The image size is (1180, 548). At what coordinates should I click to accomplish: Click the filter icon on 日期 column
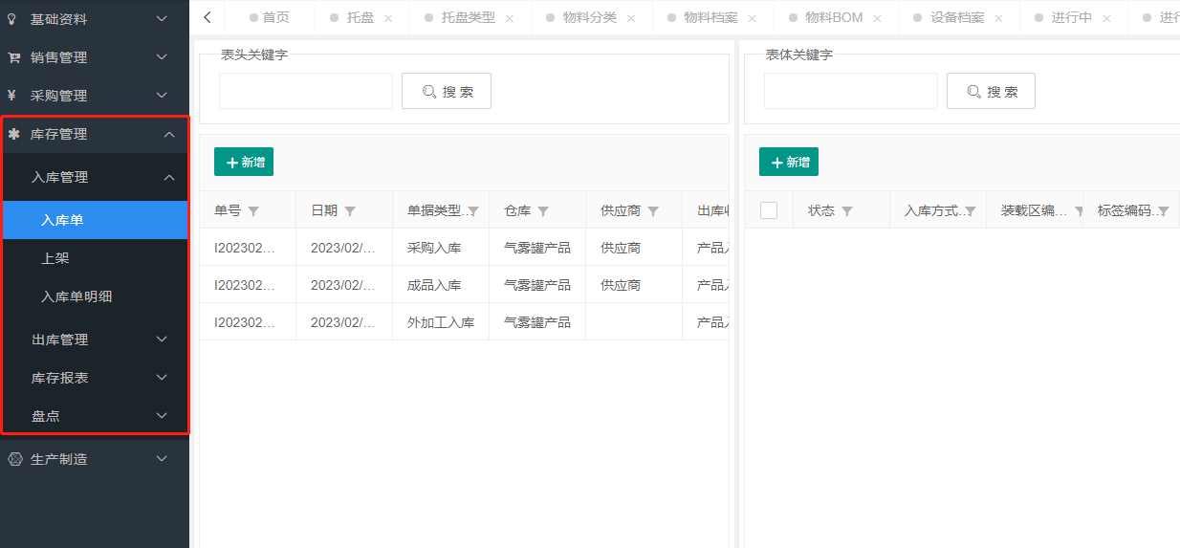[x=350, y=211]
